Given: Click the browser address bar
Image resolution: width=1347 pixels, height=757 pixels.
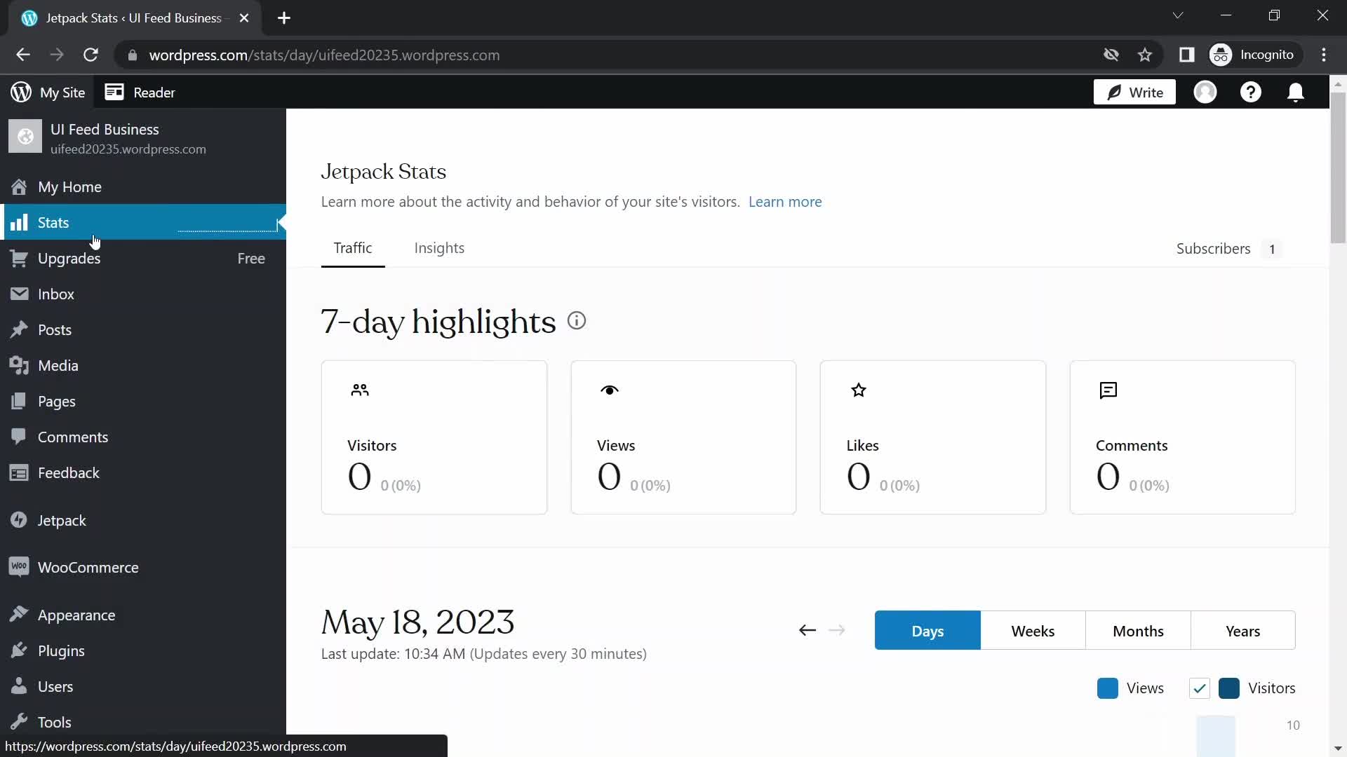Looking at the screenshot, I should click(x=421, y=55).
